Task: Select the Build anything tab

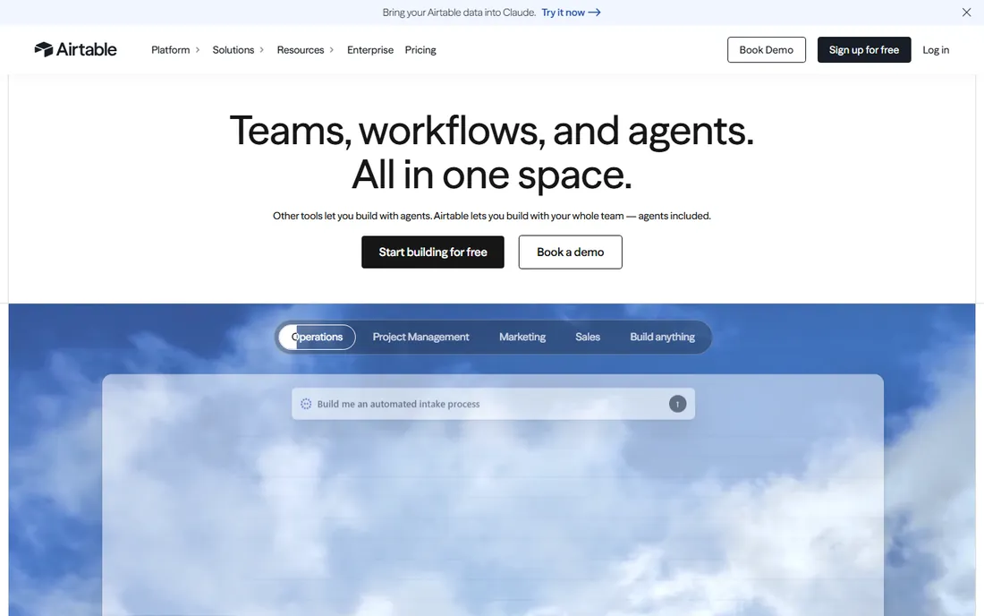Action: tap(662, 338)
